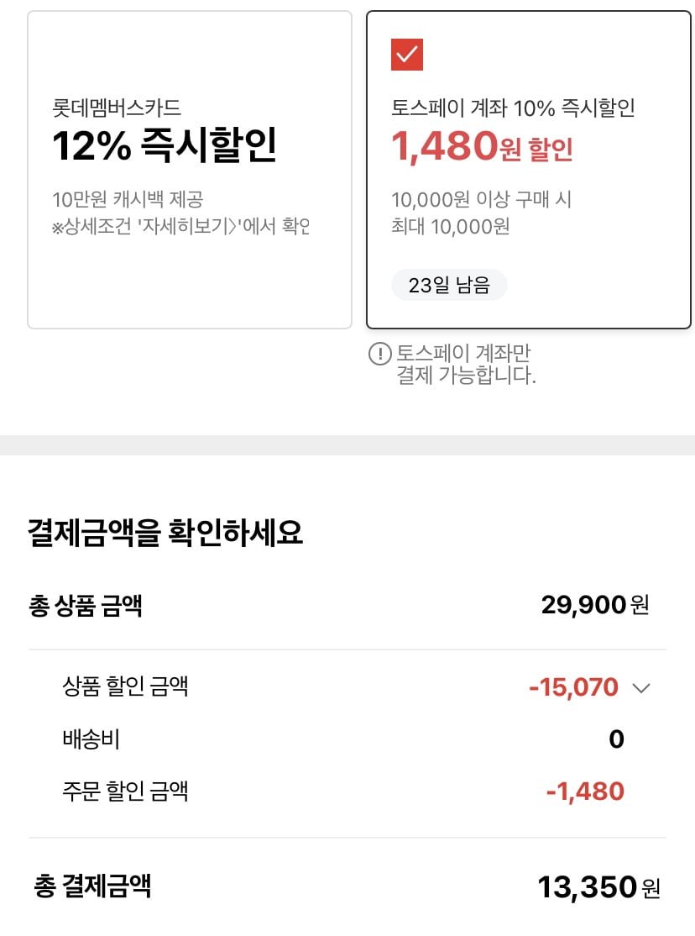Click the red '1,480원 할인' amount in card
The height and width of the screenshot is (936, 695).
(x=482, y=147)
